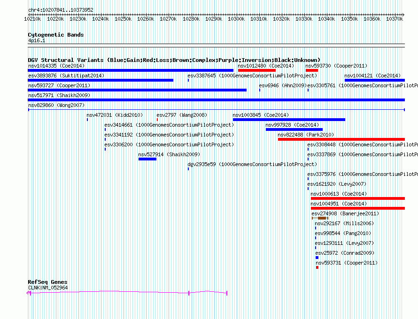Click the DGV Structural Variants track title
418x319 pixels.
tap(174, 60)
